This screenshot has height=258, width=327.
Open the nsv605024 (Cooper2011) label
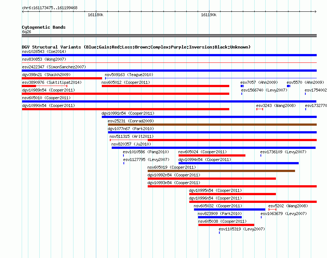202,152
